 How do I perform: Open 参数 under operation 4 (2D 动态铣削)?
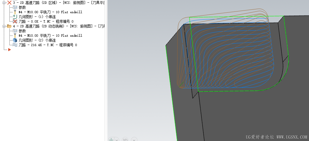click(x=22, y=31)
